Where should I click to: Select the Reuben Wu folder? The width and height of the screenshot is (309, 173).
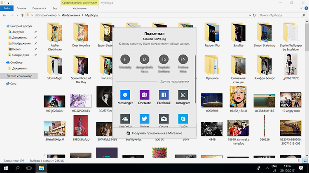pos(212,35)
